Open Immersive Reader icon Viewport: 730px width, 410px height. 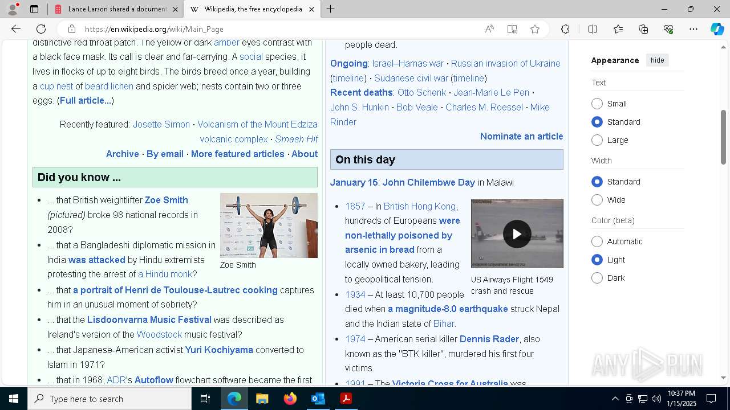pos(512,29)
